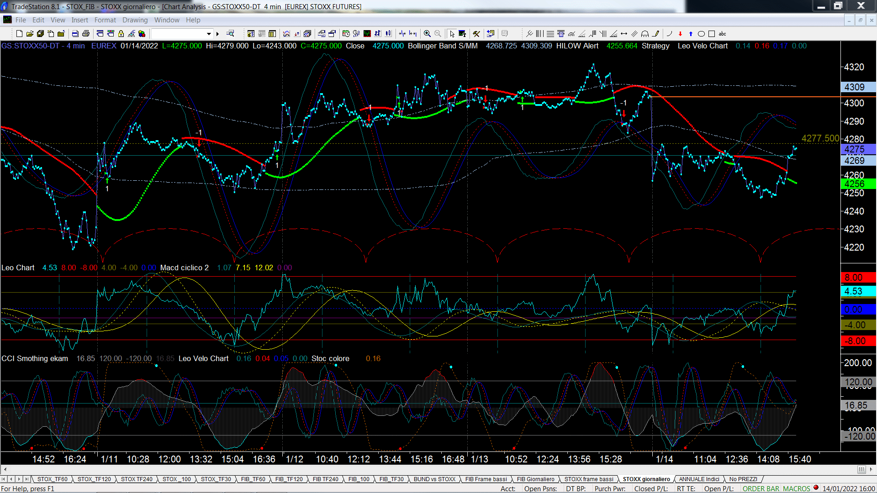Image resolution: width=877 pixels, height=493 pixels.
Task: Open the Window menu
Action: [167, 20]
